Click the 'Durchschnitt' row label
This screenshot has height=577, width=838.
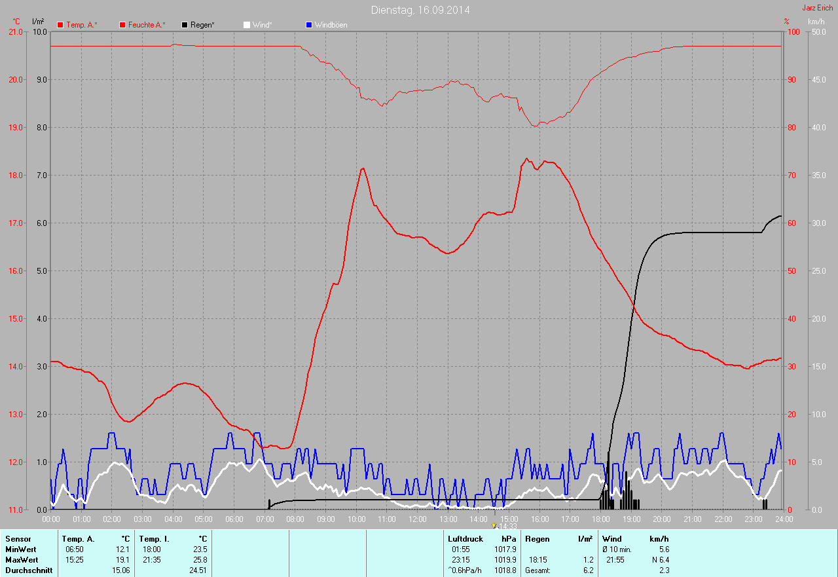(x=29, y=570)
